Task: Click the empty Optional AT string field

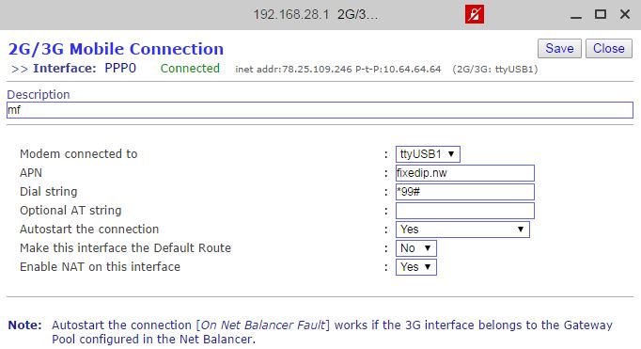Action: tap(465, 211)
